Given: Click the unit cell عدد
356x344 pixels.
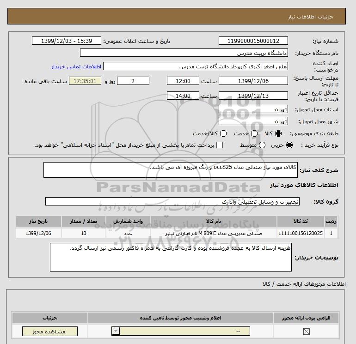Looking at the screenshot, I should tap(128, 233).
